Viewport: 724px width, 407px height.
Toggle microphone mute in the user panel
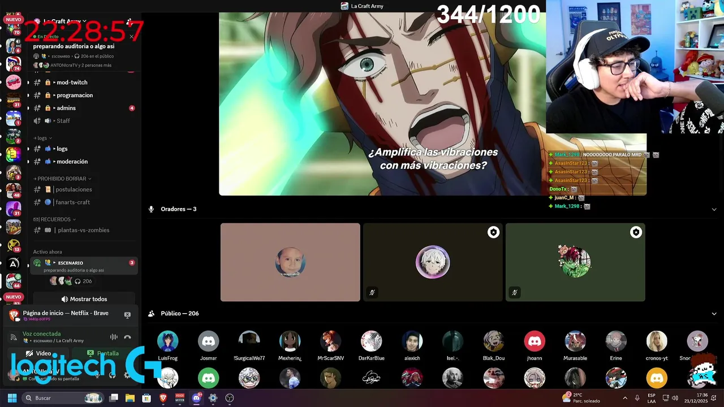[x=97, y=375]
